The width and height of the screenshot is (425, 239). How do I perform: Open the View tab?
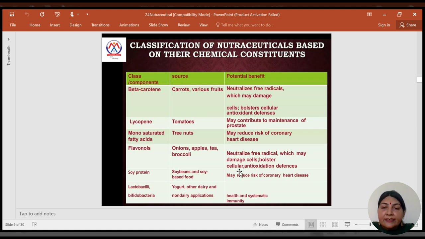(x=204, y=25)
